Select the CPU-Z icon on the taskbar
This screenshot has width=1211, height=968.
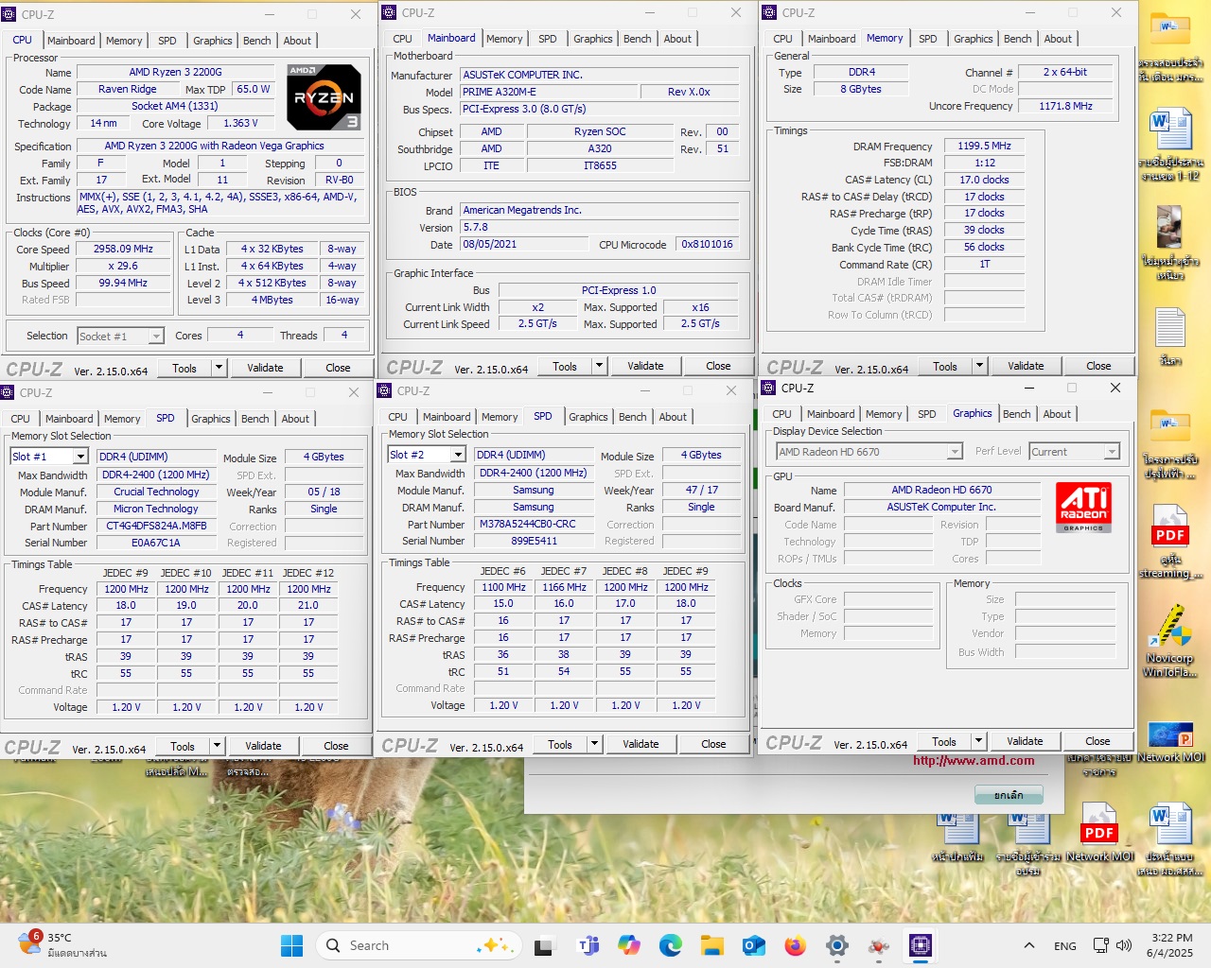pyautogui.click(x=921, y=945)
